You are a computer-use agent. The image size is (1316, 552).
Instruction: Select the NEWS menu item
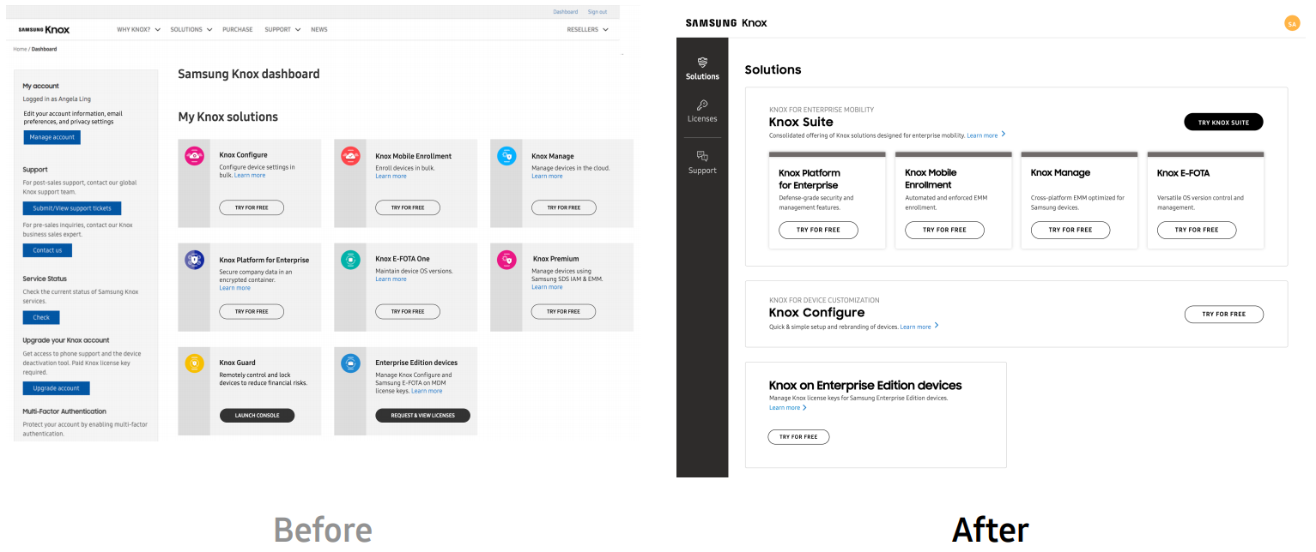tap(319, 29)
